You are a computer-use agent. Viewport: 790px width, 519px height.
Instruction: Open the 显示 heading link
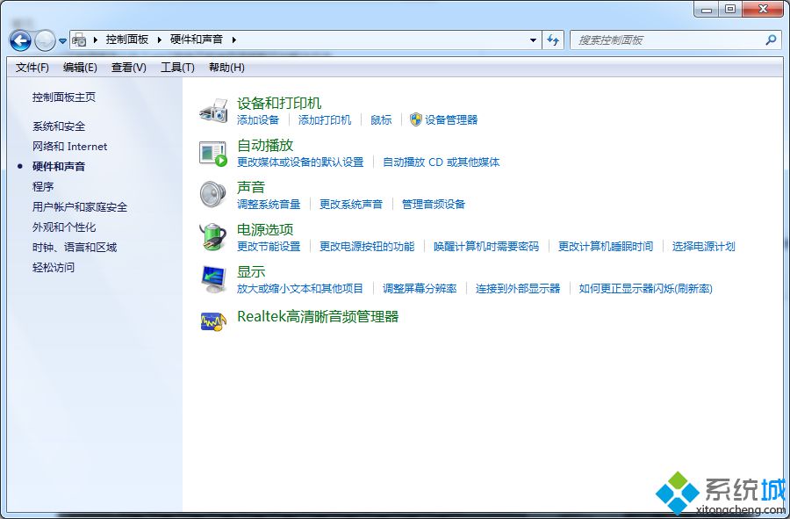[x=251, y=271]
